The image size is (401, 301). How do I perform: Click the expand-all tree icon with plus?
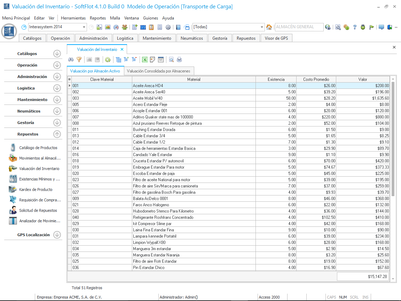[x=126, y=60]
